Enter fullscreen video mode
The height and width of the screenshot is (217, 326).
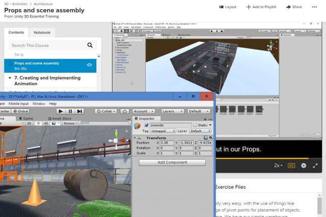click(315, 166)
